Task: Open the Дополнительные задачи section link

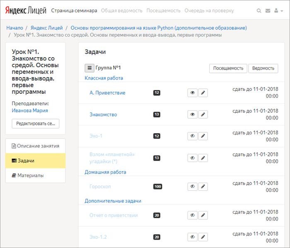Action: point(113,201)
